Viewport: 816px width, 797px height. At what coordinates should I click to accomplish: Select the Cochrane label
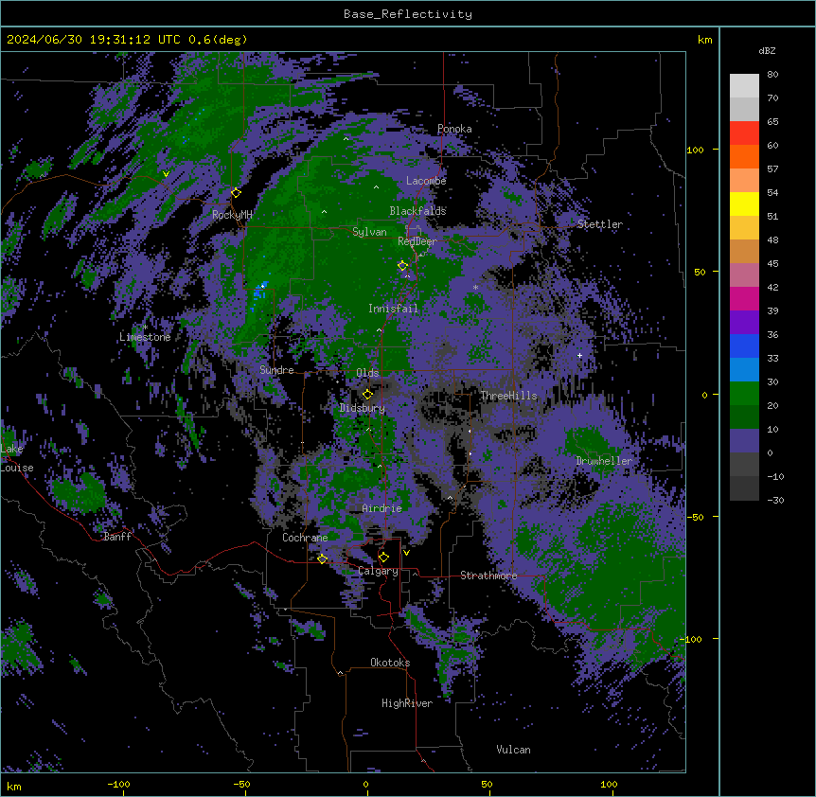point(305,538)
